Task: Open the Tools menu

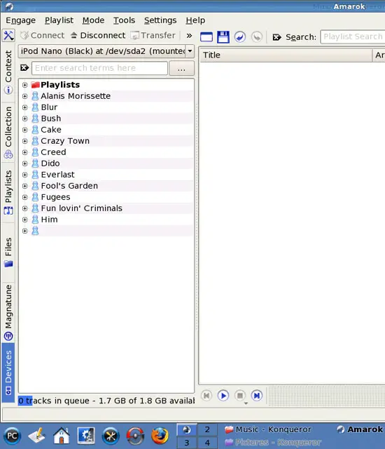Action: pyautogui.click(x=124, y=20)
